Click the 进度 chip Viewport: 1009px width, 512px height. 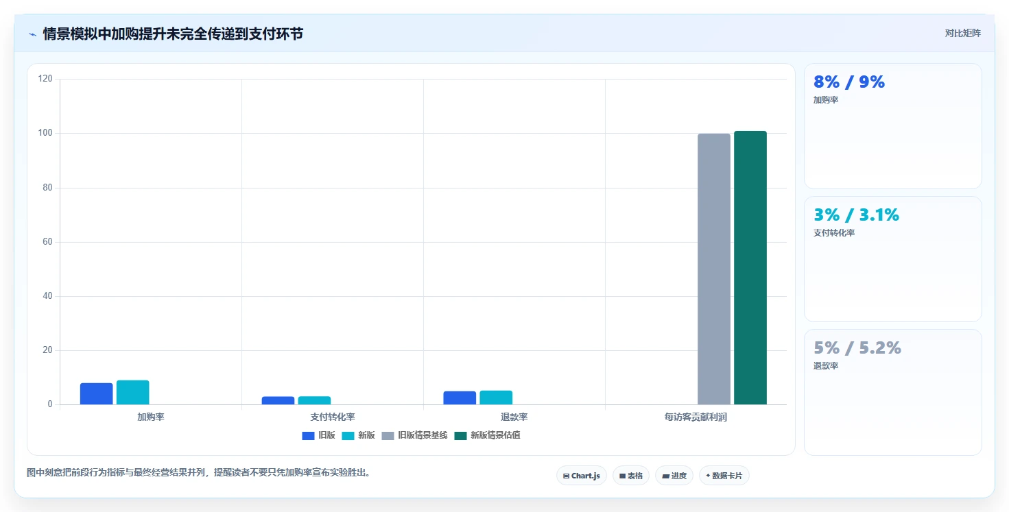[x=674, y=476]
